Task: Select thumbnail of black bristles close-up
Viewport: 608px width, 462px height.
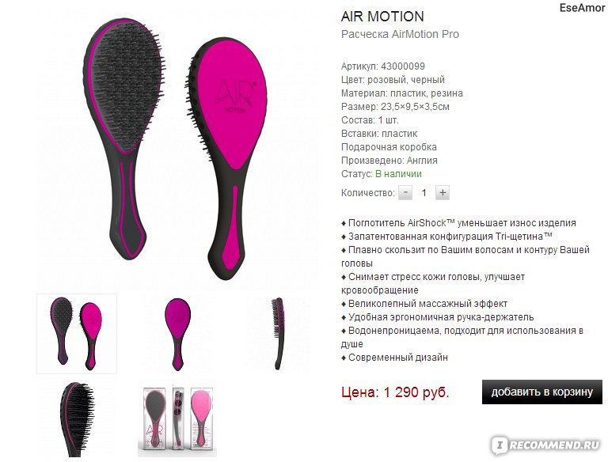Action: (x=77, y=419)
